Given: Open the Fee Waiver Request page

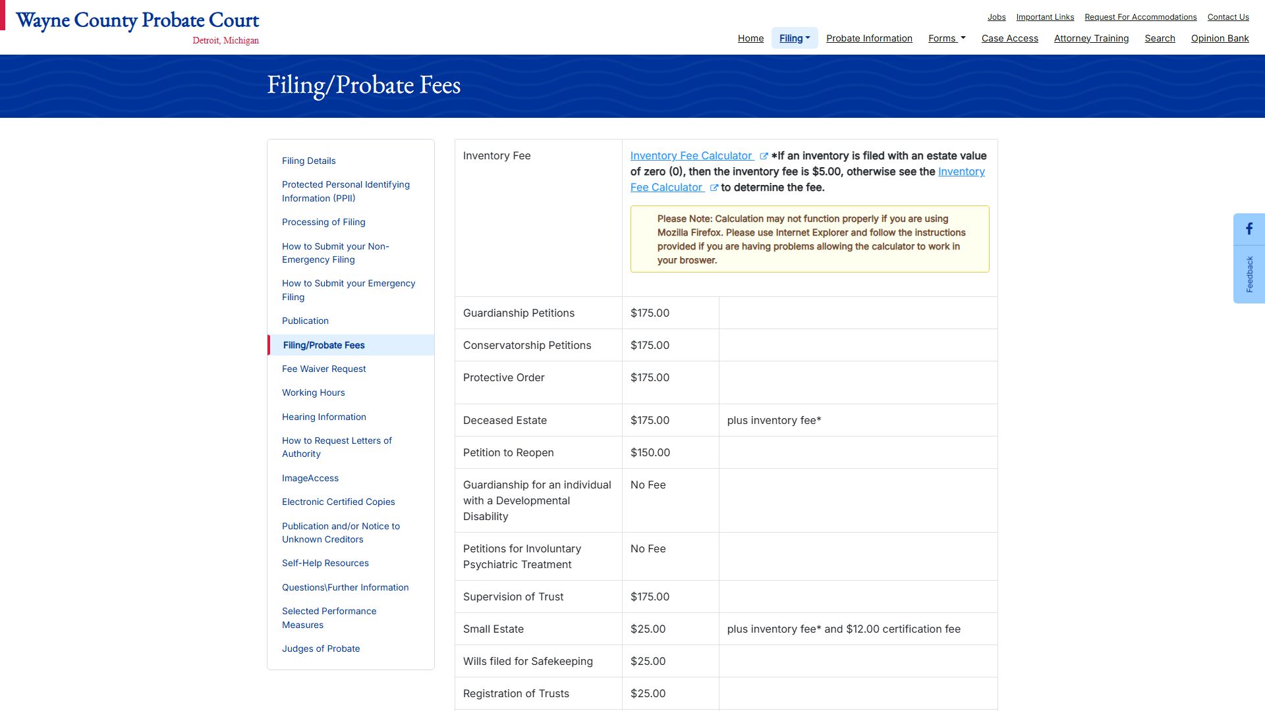Looking at the screenshot, I should tap(323, 369).
